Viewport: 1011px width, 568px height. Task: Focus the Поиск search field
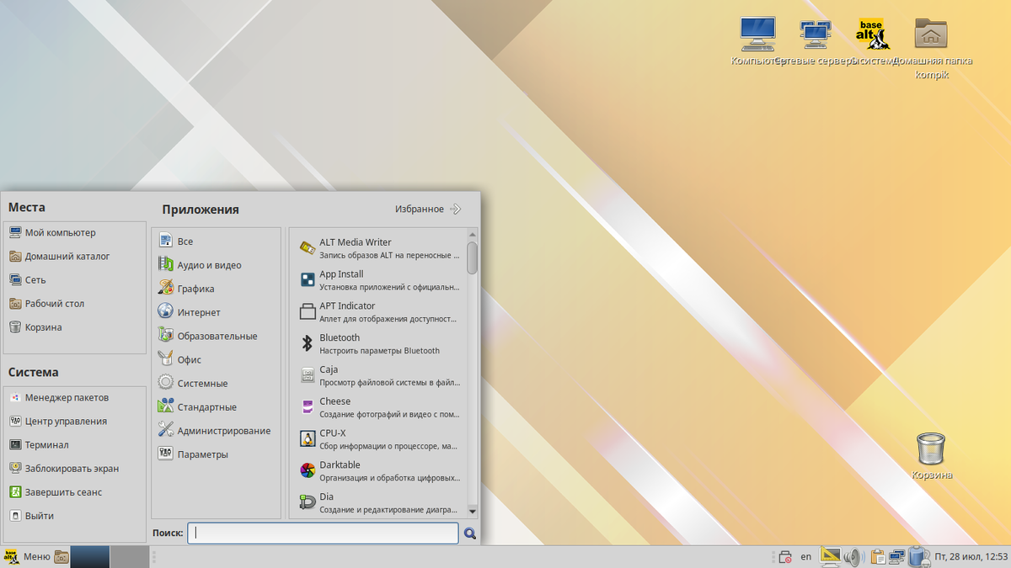point(323,533)
